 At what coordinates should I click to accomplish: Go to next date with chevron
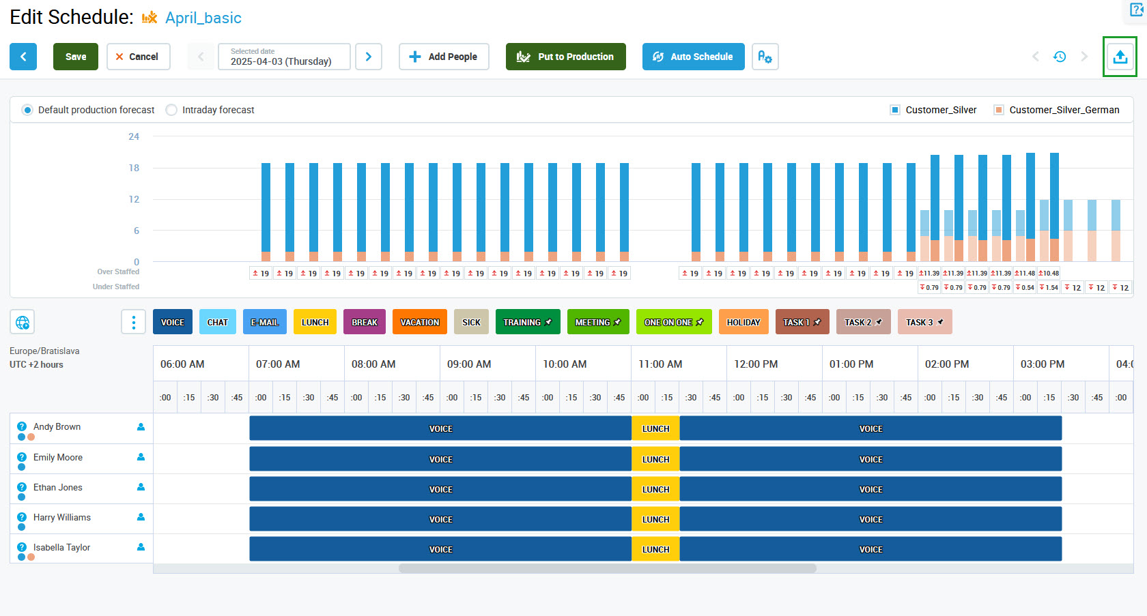click(x=369, y=57)
